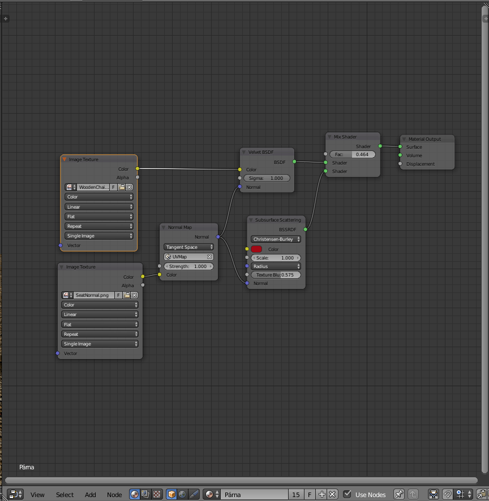Switch to the Texture node tree icon
The image size is (489, 501).
[x=157, y=494]
